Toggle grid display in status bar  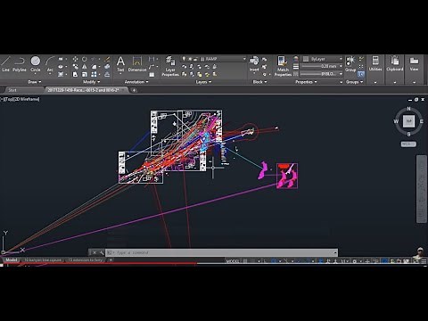pos(245,261)
